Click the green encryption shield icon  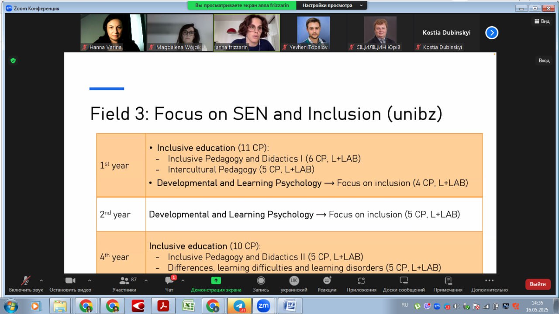coord(13,61)
